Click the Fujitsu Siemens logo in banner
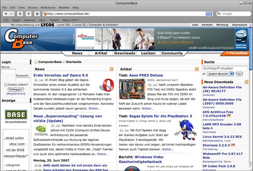253x171 pixels. 86,38
